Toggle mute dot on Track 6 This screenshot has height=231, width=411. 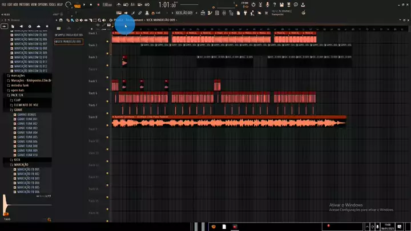click(x=107, y=93)
